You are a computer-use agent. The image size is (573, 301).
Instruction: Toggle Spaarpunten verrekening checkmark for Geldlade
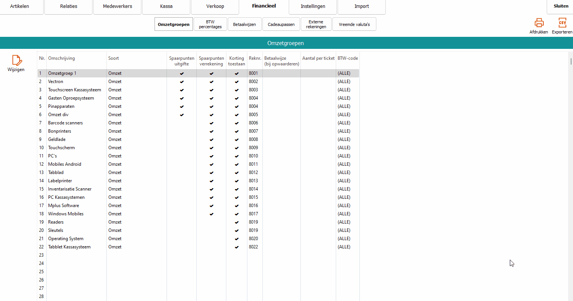tap(211, 139)
